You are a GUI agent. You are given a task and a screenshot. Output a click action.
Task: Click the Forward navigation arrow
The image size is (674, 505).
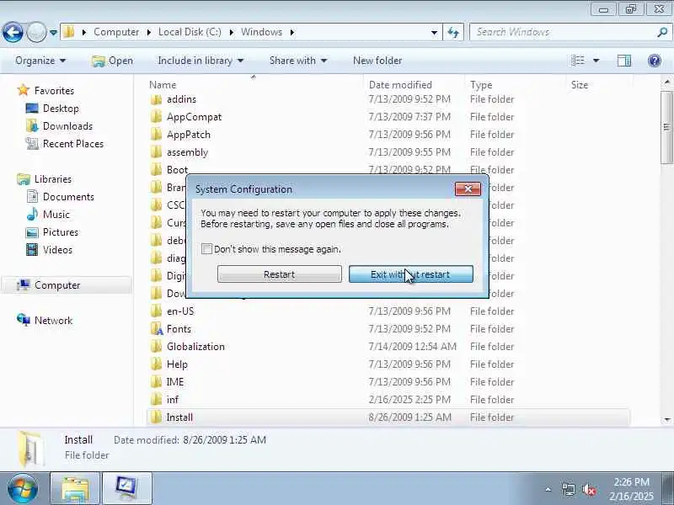click(x=36, y=32)
